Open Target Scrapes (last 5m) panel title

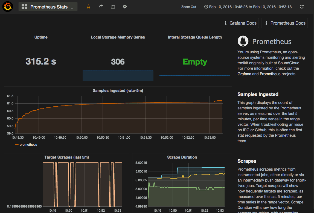[x=66, y=157]
